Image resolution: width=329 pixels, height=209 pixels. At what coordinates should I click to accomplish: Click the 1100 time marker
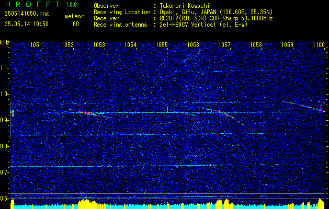319,44
